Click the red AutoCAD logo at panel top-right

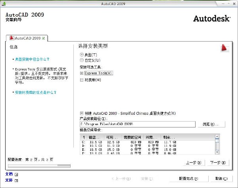coord(224,48)
